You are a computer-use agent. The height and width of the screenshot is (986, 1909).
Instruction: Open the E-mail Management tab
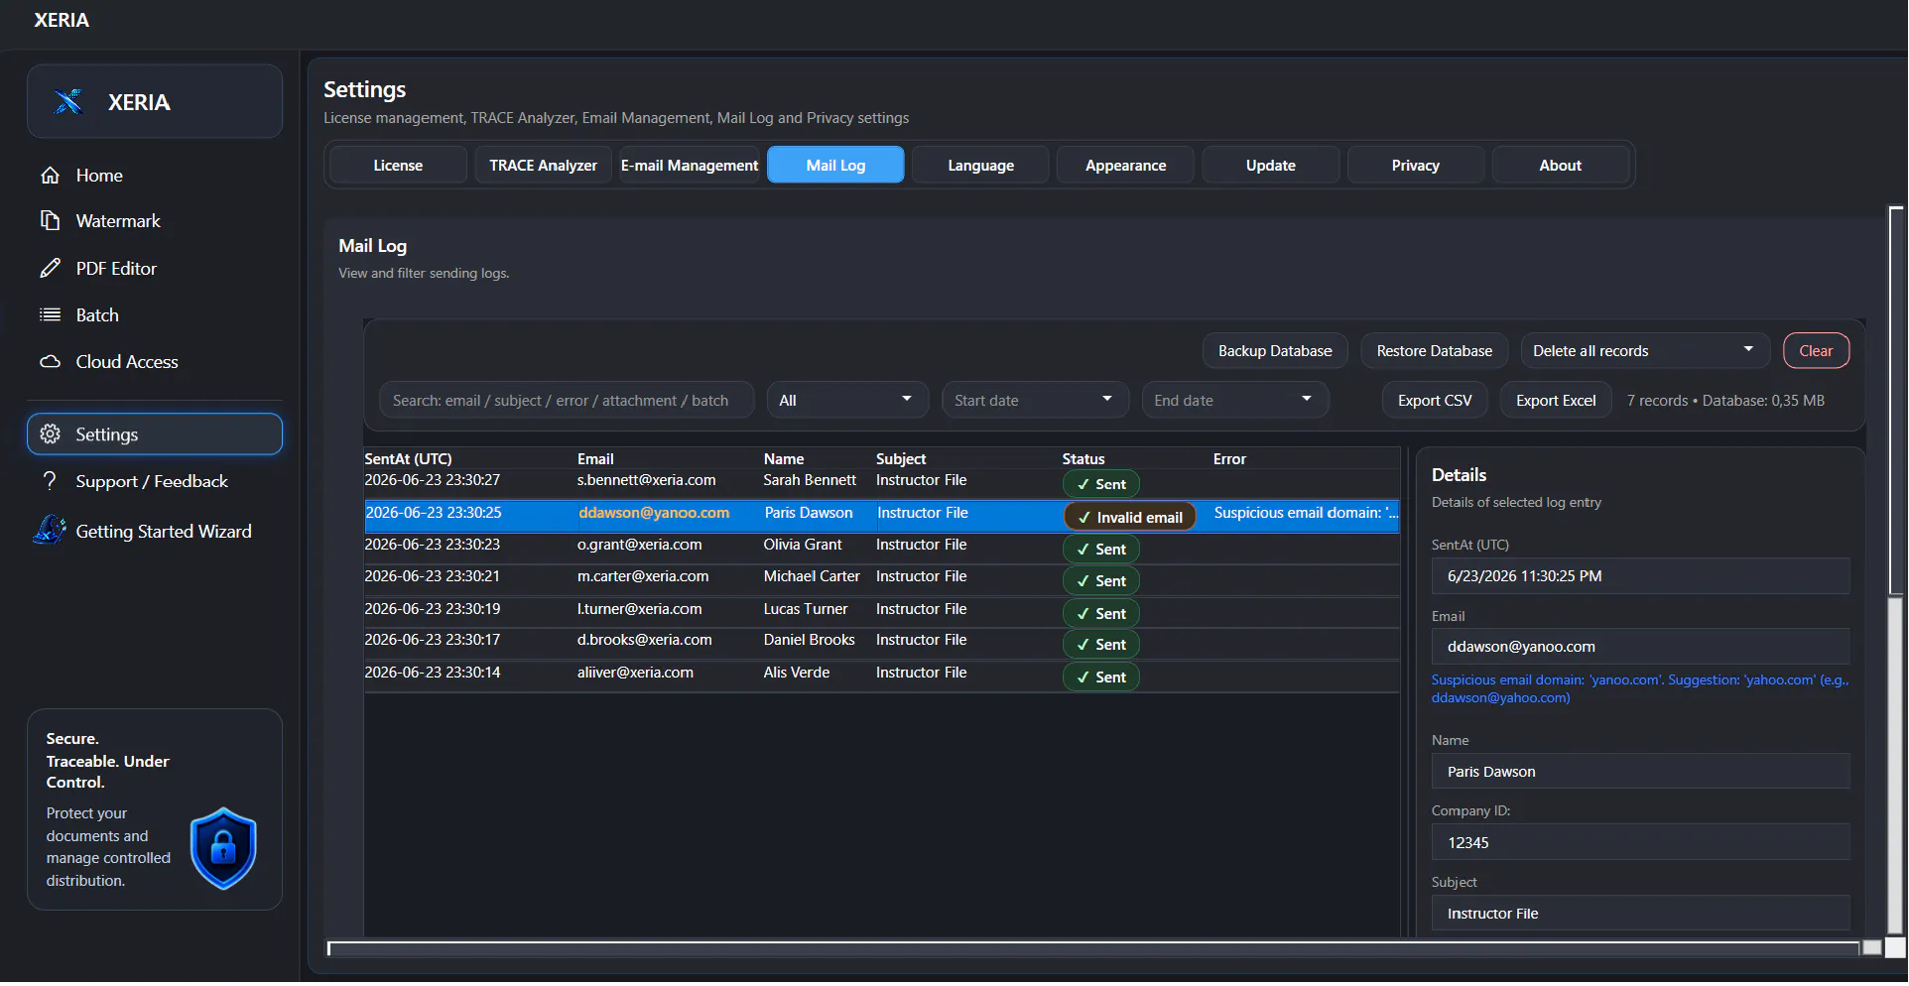pos(689,165)
